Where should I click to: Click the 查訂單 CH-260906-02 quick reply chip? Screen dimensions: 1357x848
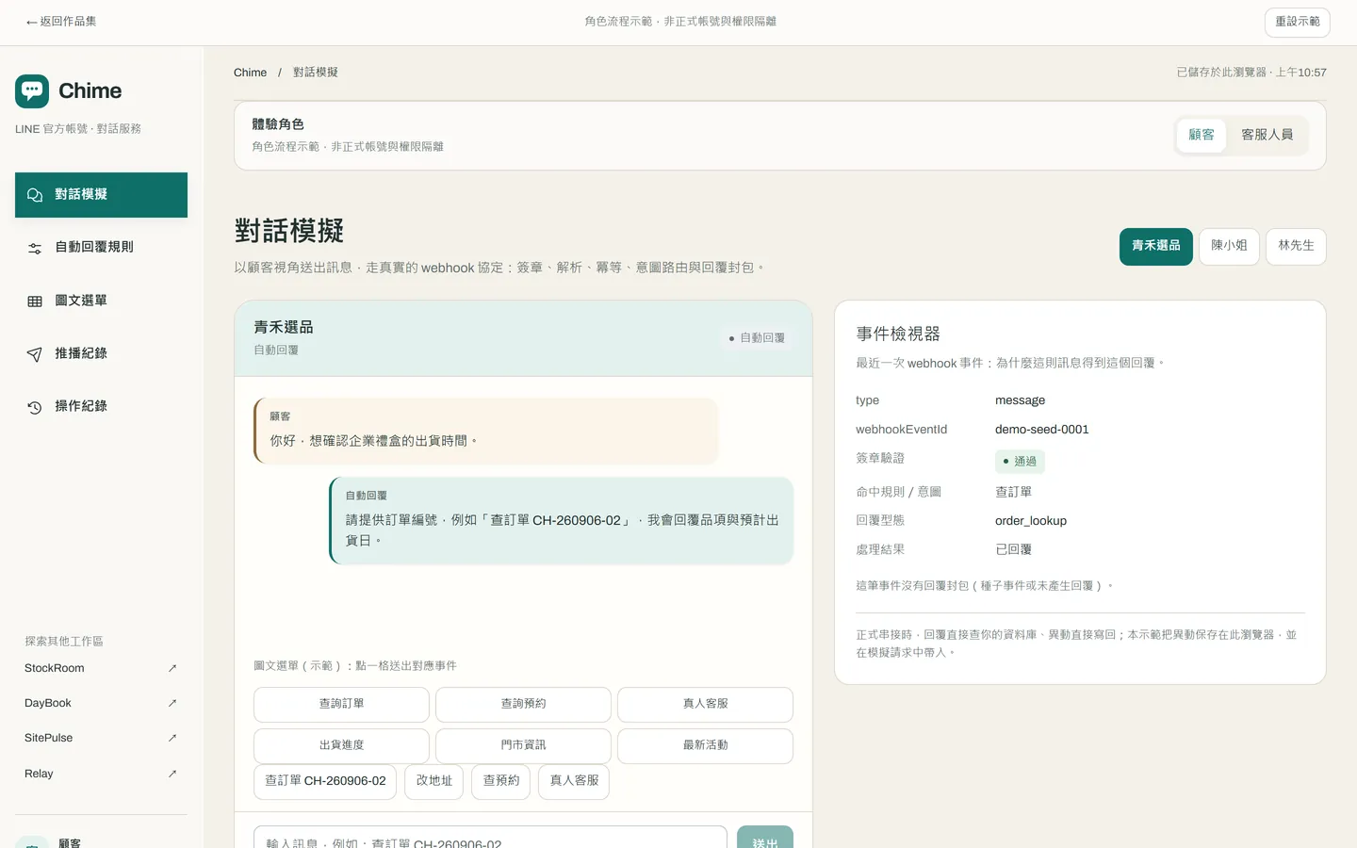click(x=325, y=782)
